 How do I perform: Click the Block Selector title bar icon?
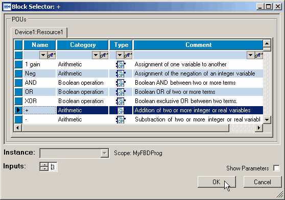coord(7,7)
